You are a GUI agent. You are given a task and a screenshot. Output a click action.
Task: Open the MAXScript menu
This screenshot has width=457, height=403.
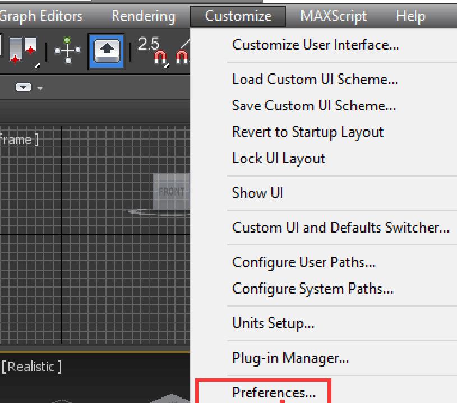pos(334,16)
